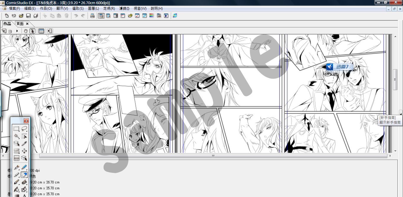Close the floating tools palette
The height and width of the screenshot is (197, 403).
pyautogui.click(x=26, y=121)
